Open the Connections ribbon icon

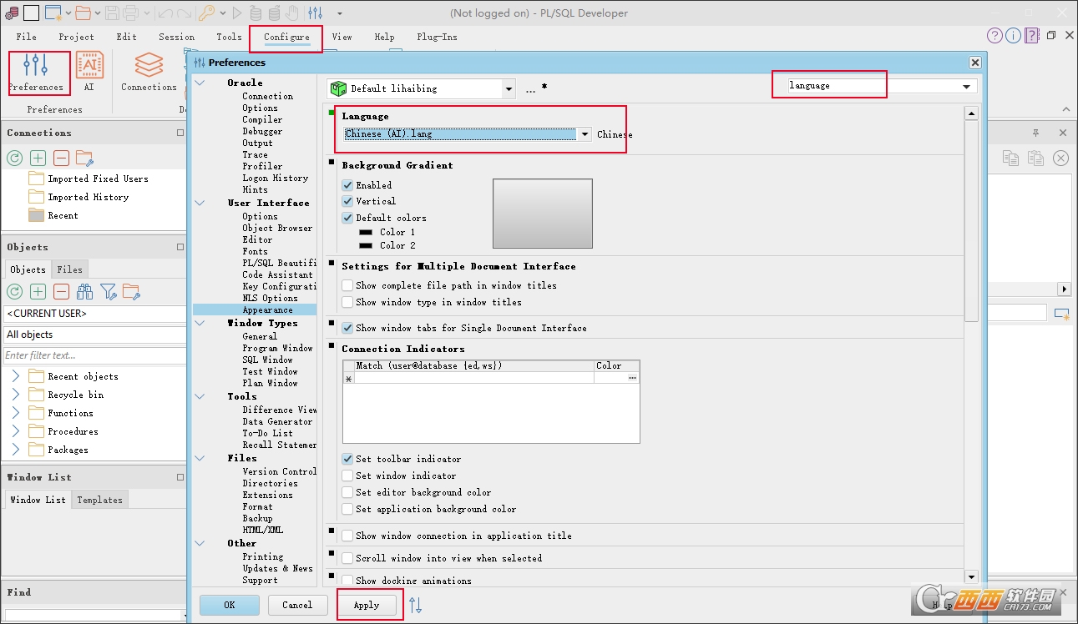[x=149, y=73]
